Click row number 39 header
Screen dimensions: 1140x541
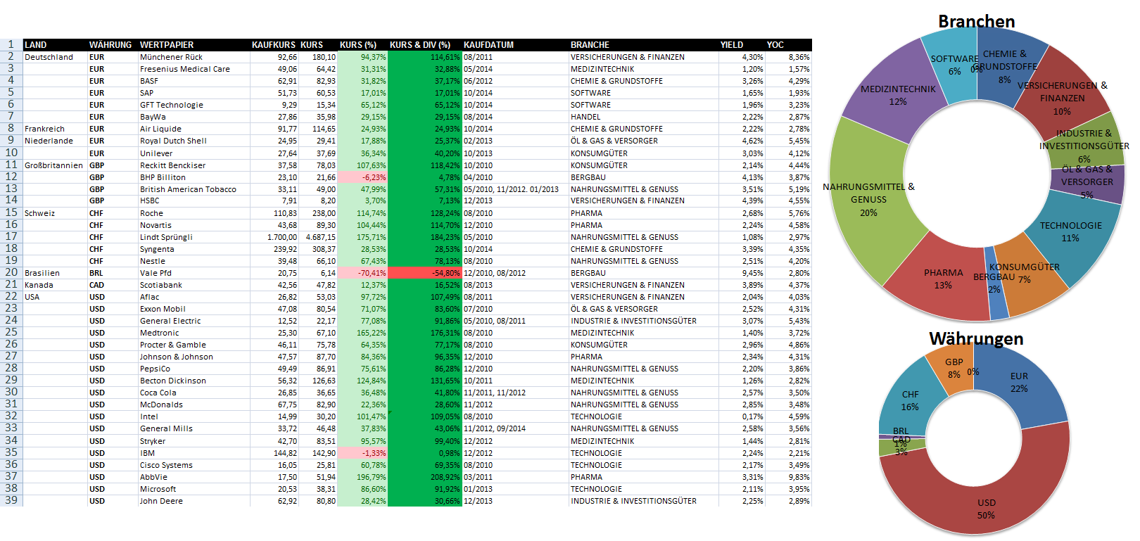(11, 500)
